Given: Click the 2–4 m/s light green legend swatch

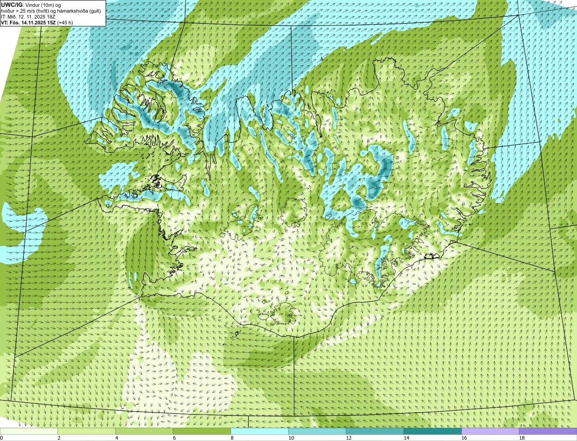Looking at the screenshot, I should [x=87, y=432].
